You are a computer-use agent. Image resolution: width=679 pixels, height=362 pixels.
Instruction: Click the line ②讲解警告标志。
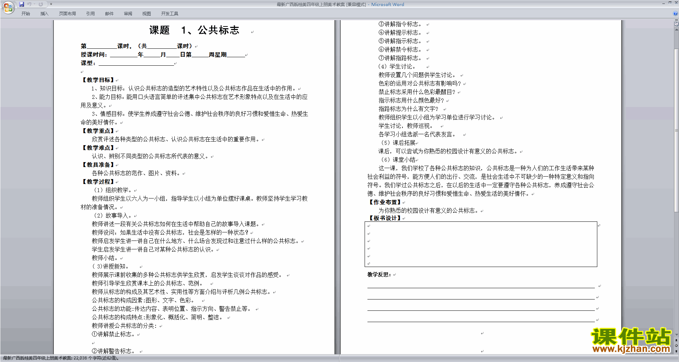pos(113,351)
